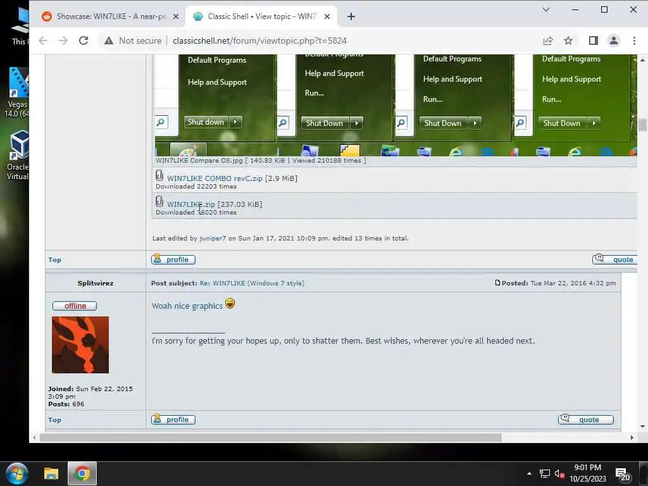Click Top link under first post

54,260
